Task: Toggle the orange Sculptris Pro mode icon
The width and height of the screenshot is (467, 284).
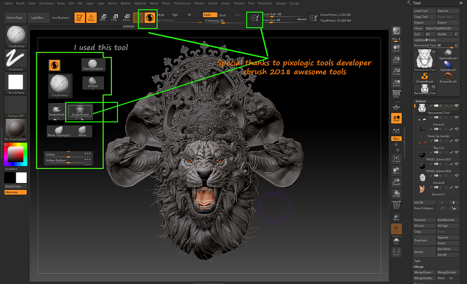Action: pos(149,17)
